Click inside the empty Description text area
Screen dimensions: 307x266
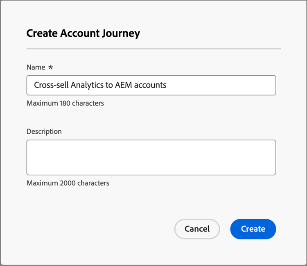tap(151, 158)
